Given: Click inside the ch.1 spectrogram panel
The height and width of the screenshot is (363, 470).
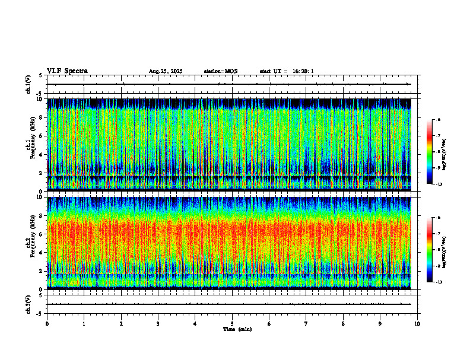Looking at the screenshot, I should point(229,145).
